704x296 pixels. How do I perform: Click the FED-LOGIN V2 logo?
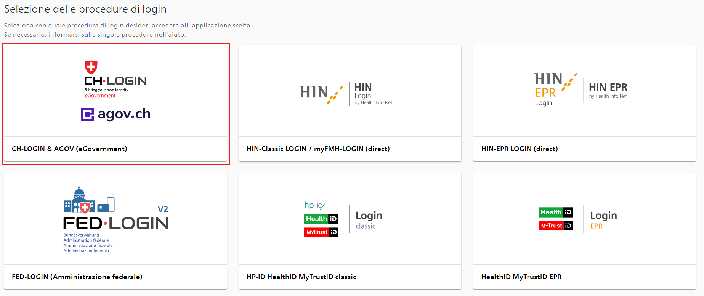pyautogui.click(x=115, y=219)
